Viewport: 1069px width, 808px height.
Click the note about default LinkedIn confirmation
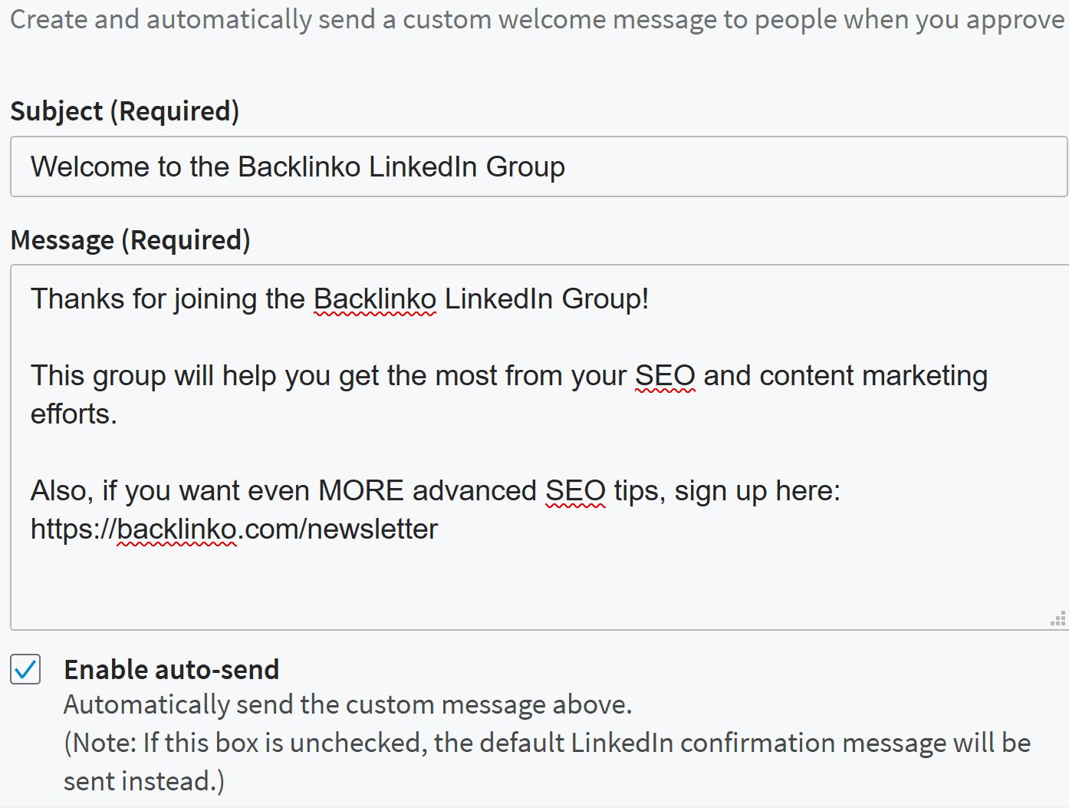coord(548,762)
